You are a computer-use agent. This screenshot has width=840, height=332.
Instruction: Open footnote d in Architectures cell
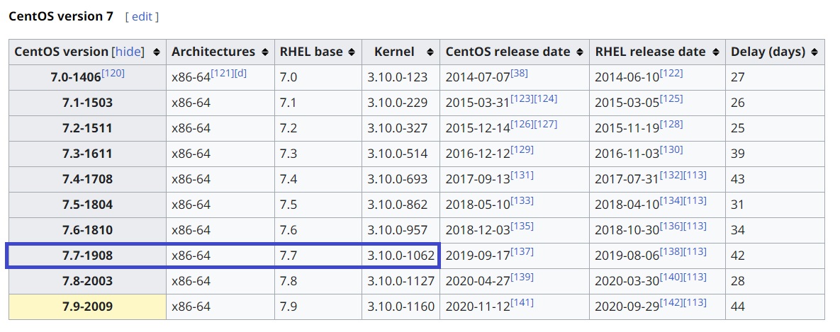(x=241, y=73)
